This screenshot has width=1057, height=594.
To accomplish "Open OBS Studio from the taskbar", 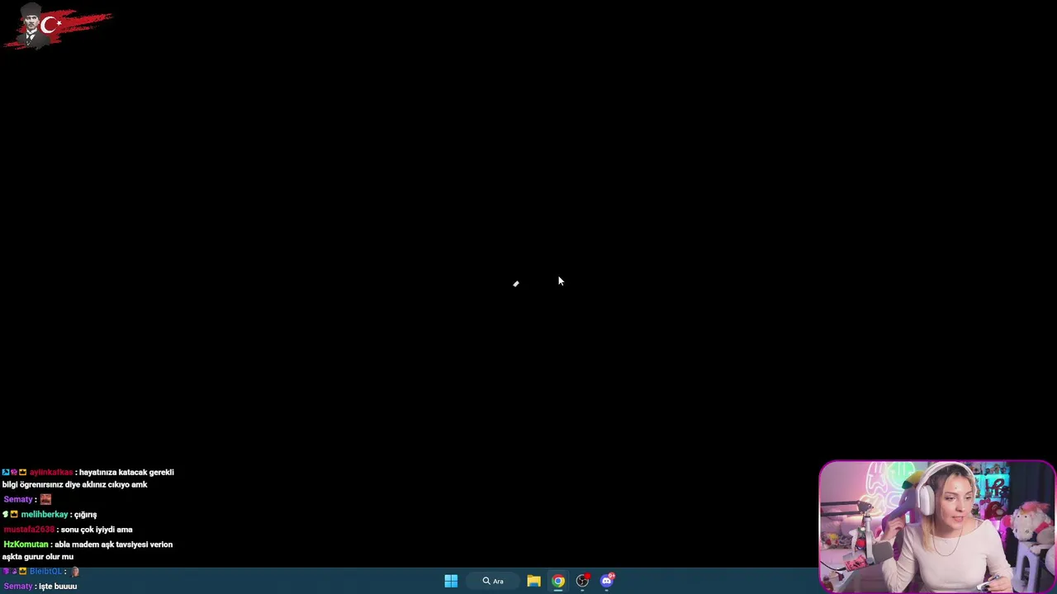I will [582, 581].
